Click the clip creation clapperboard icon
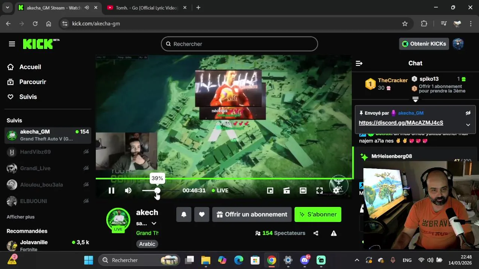Image resolution: width=479 pixels, height=269 pixels. click(x=287, y=191)
